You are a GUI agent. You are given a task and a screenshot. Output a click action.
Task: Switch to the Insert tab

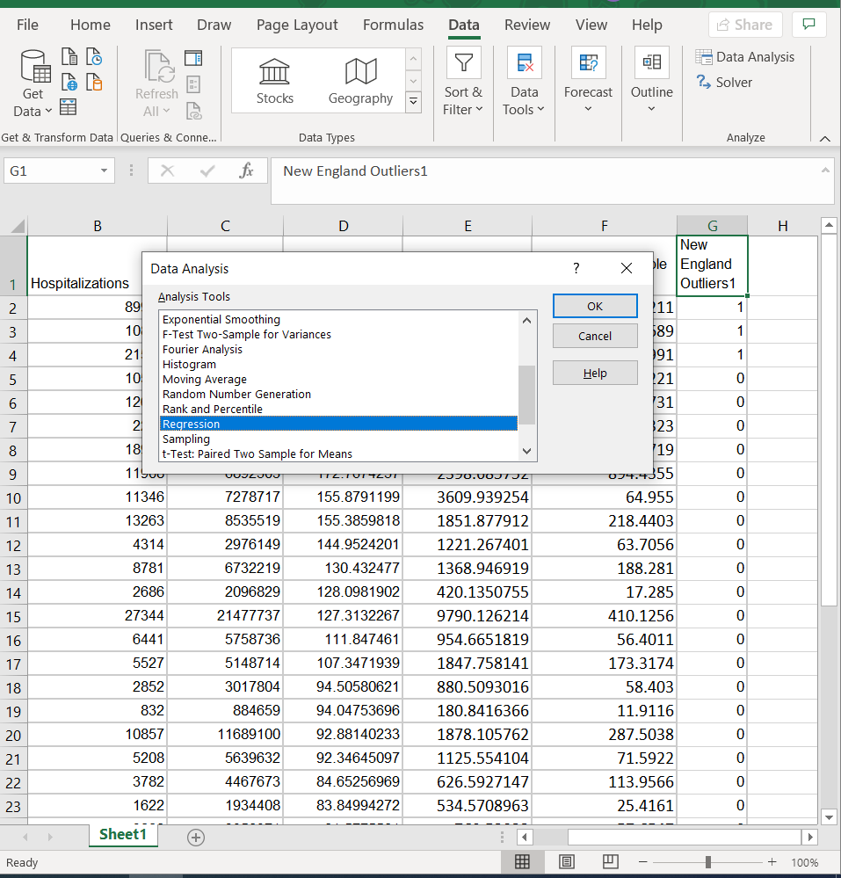[154, 25]
